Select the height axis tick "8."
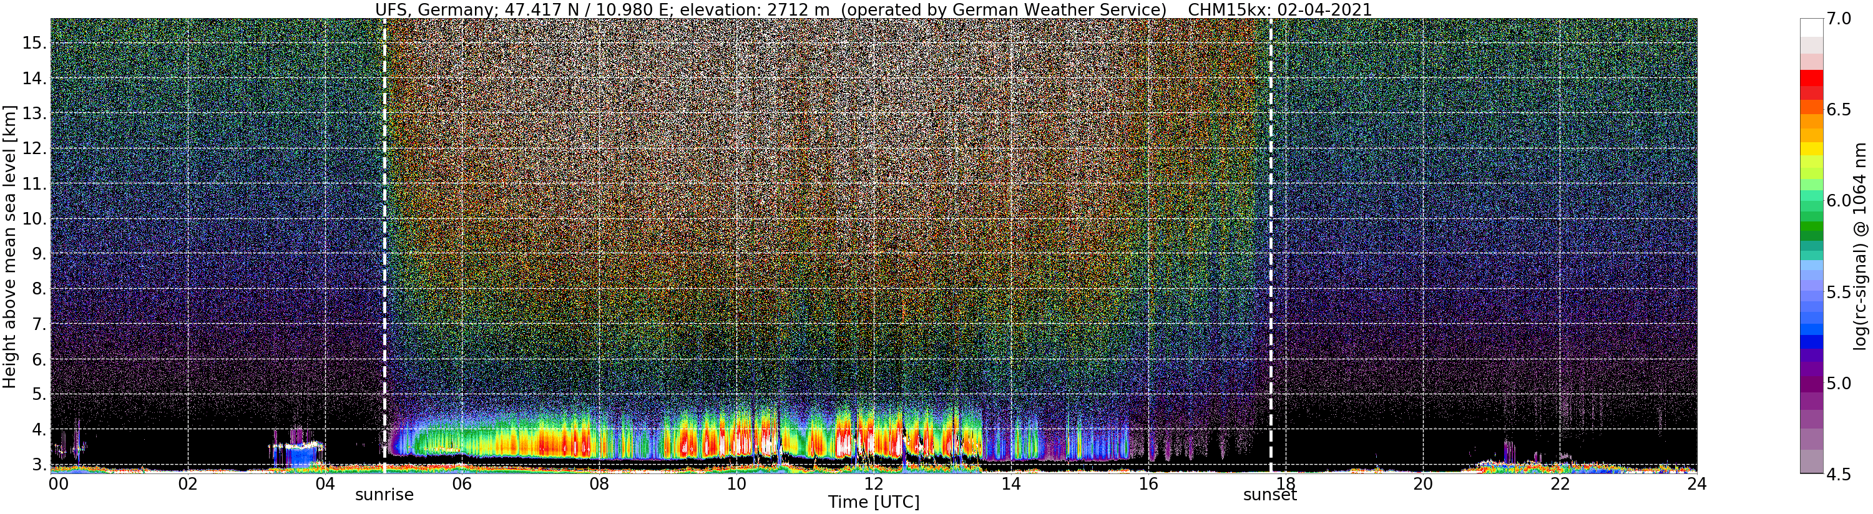1873x514 pixels. tap(38, 289)
